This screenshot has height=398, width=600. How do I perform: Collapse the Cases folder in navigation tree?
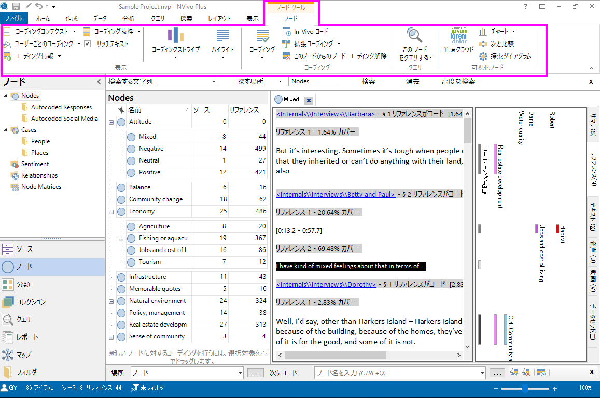(5, 130)
